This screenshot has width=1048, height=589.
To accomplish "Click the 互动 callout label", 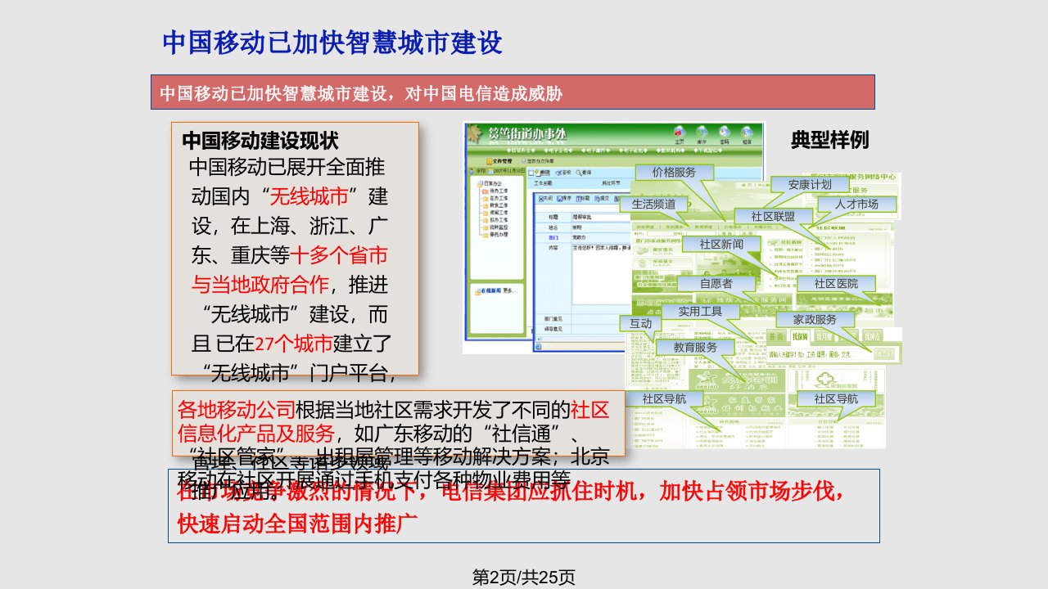I will [640, 324].
